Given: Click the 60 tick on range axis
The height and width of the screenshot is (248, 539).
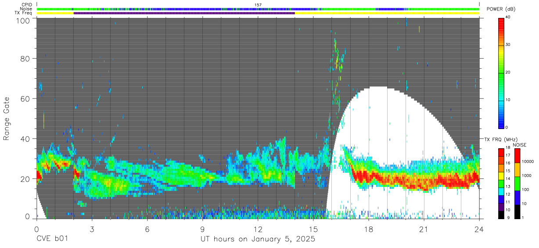Looking at the screenshot, I should pyautogui.click(x=26, y=98).
